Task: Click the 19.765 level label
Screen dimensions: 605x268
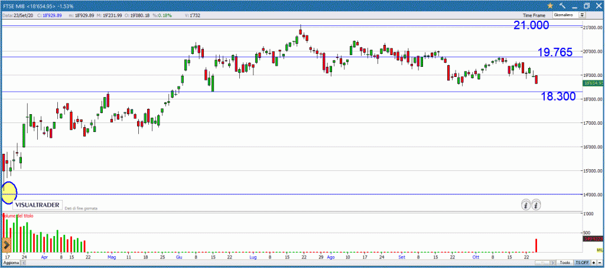Action: (x=555, y=53)
